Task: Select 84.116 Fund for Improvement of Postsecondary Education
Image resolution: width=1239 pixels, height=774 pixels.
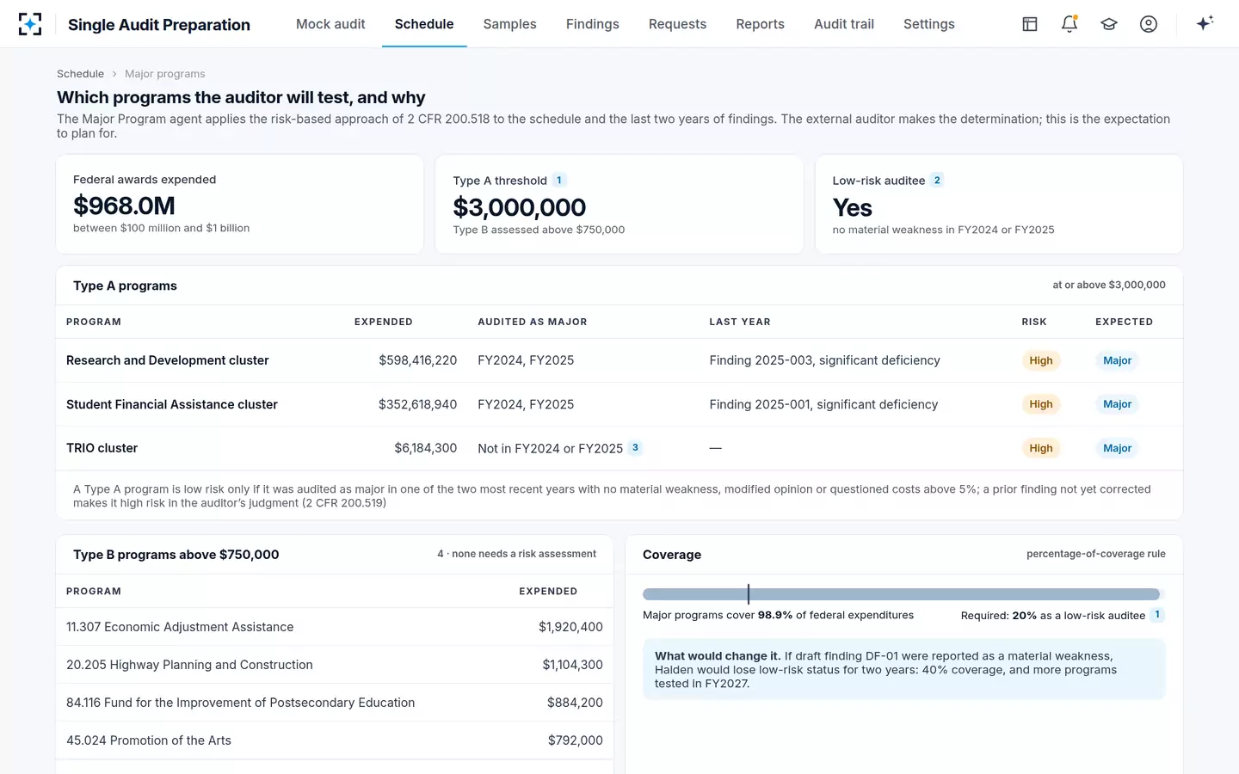Action: pyautogui.click(x=335, y=703)
